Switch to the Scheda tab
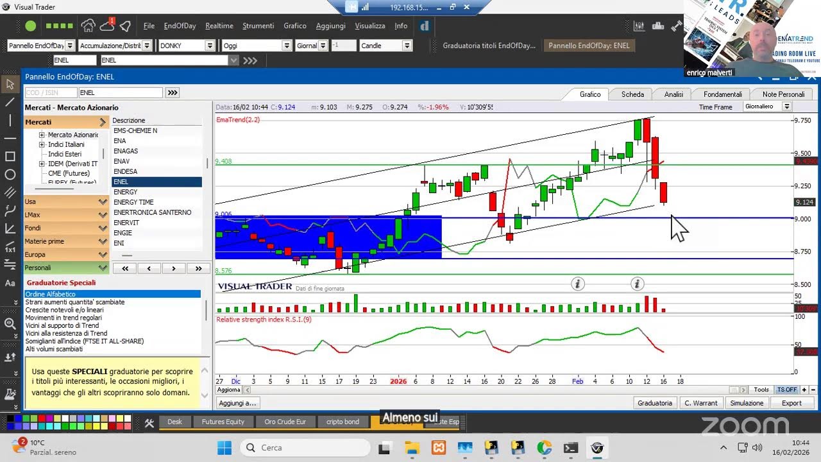 pos(632,94)
